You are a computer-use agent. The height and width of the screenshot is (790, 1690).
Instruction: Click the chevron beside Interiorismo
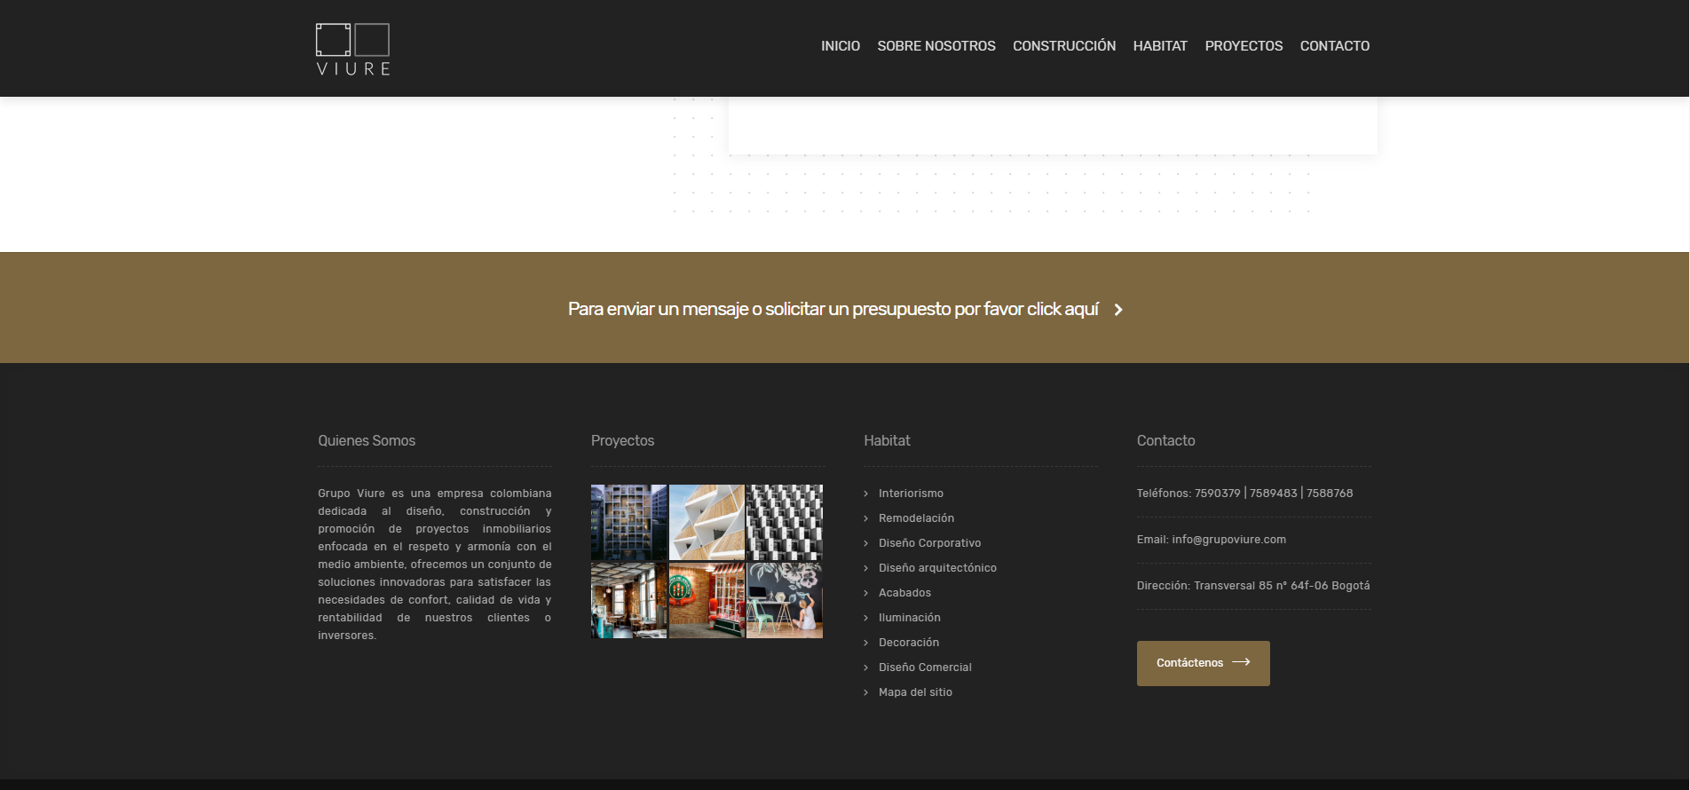pos(866,494)
